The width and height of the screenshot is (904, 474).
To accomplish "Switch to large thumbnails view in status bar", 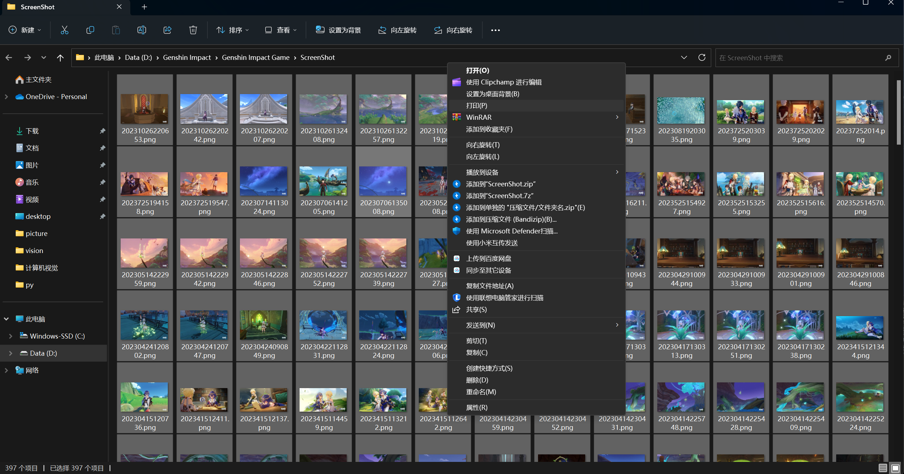I will click(x=895, y=468).
